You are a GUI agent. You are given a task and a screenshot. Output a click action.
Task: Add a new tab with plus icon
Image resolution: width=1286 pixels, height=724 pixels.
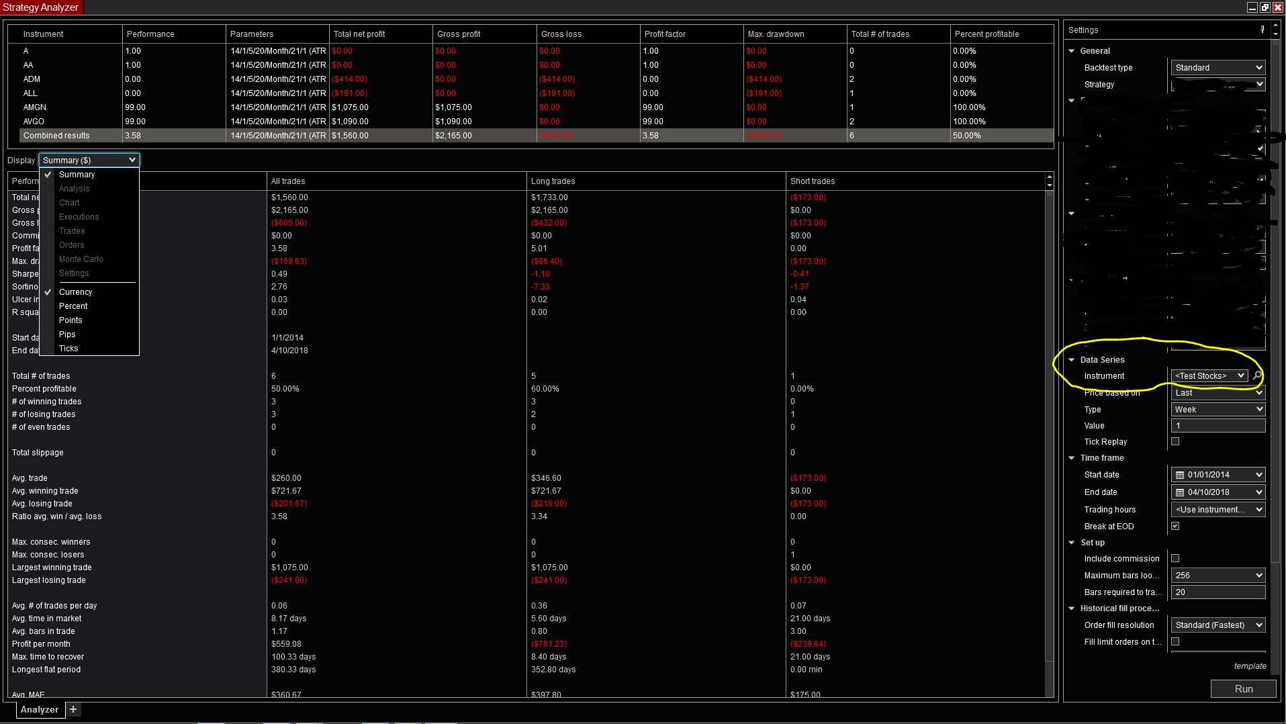[73, 709]
